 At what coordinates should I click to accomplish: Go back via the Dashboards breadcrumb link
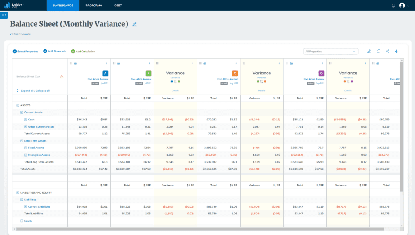[x=21, y=34]
